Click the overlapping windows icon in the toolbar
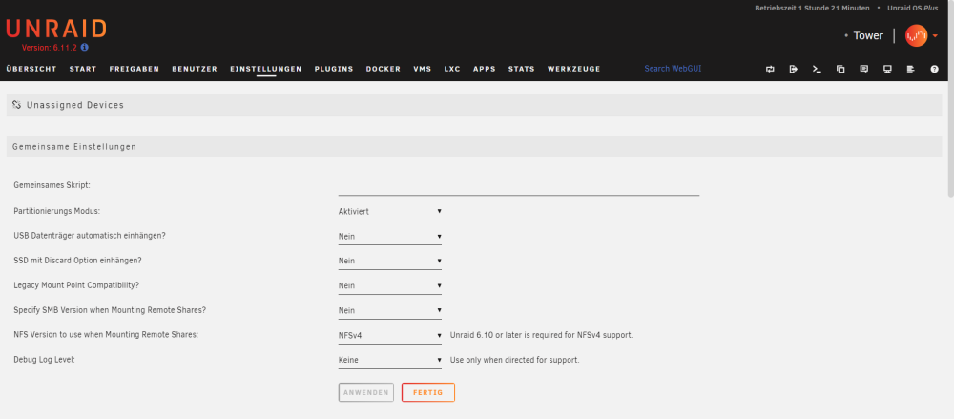Screen dimensions: 954x419 [x=840, y=69]
